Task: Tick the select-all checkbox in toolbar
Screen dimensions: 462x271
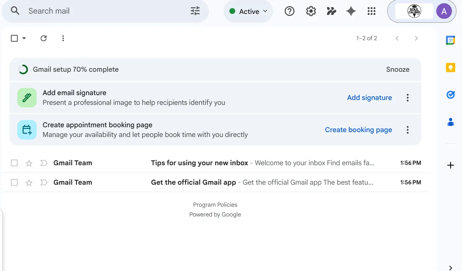Action: (x=14, y=38)
